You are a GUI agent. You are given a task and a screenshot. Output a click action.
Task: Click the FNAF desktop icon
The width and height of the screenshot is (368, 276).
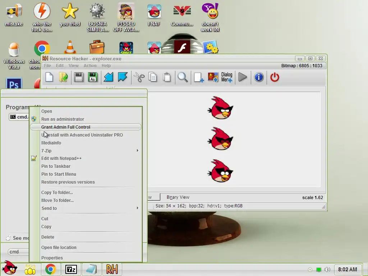(154, 15)
